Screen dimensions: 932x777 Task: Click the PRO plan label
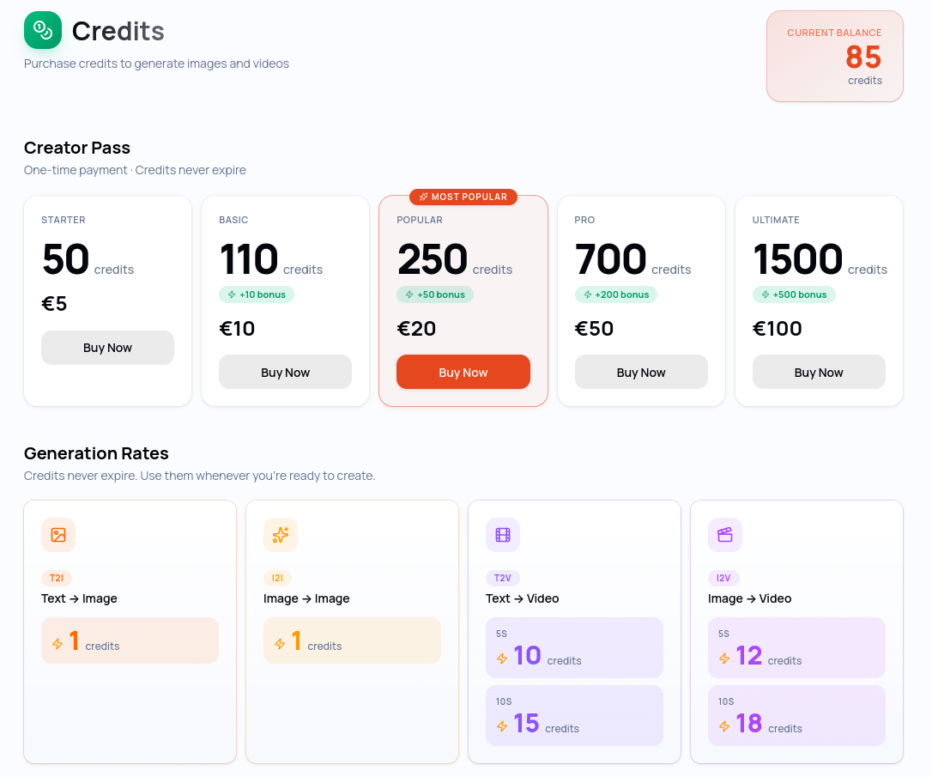click(585, 220)
